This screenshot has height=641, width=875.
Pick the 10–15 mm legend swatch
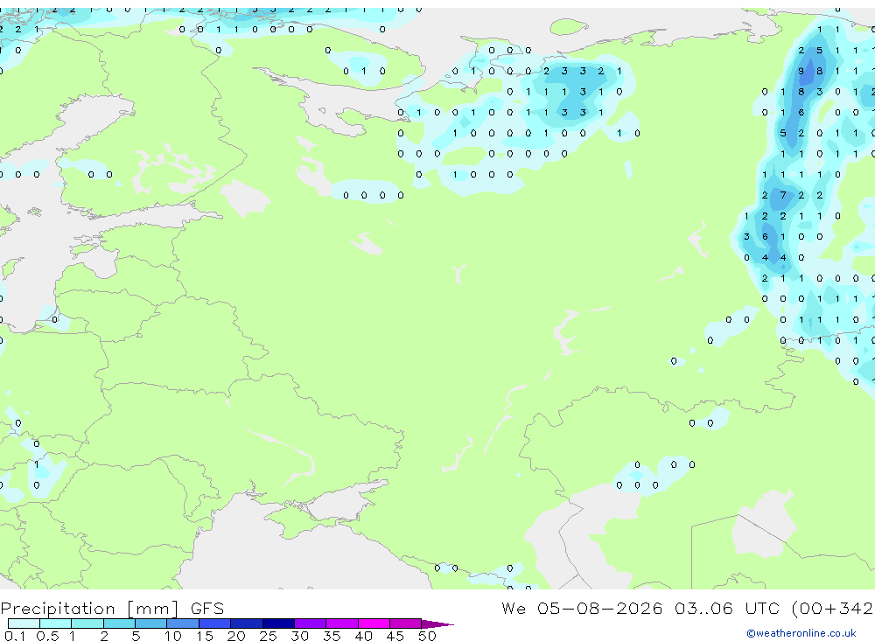click(x=183, y=624)
